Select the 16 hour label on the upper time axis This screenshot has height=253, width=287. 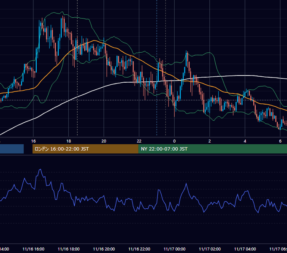(33, 141)
